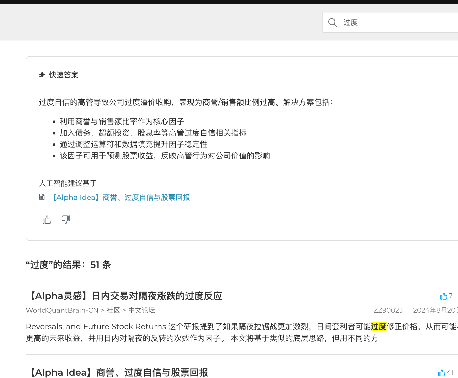
Task: Click the results heading showing 51 条
Action: tap(68, 265)
